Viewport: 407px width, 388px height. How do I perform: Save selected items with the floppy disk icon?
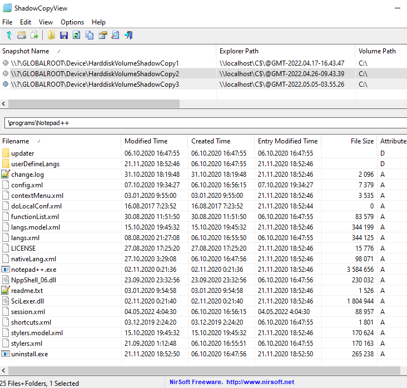tap(64, 35)
